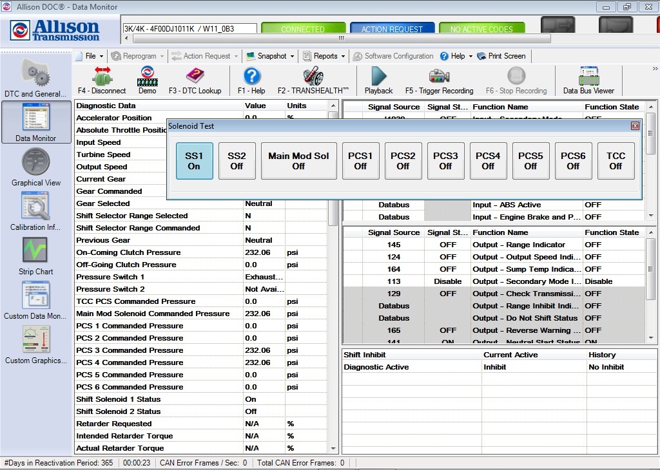Select Main Mod Solenoid Commanded Pressure row

point(201,314)
